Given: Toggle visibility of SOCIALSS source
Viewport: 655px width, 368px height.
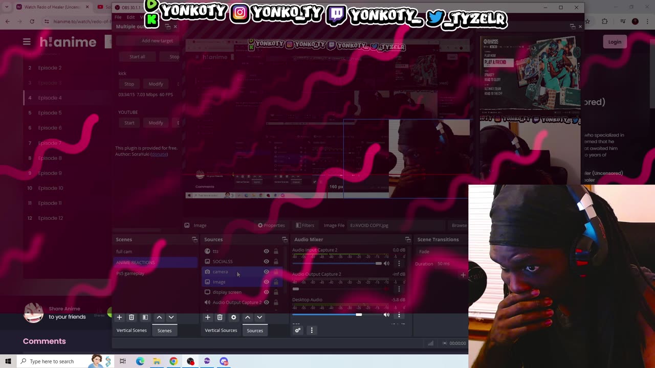Looking at the screenshot, I should [266, 262].
